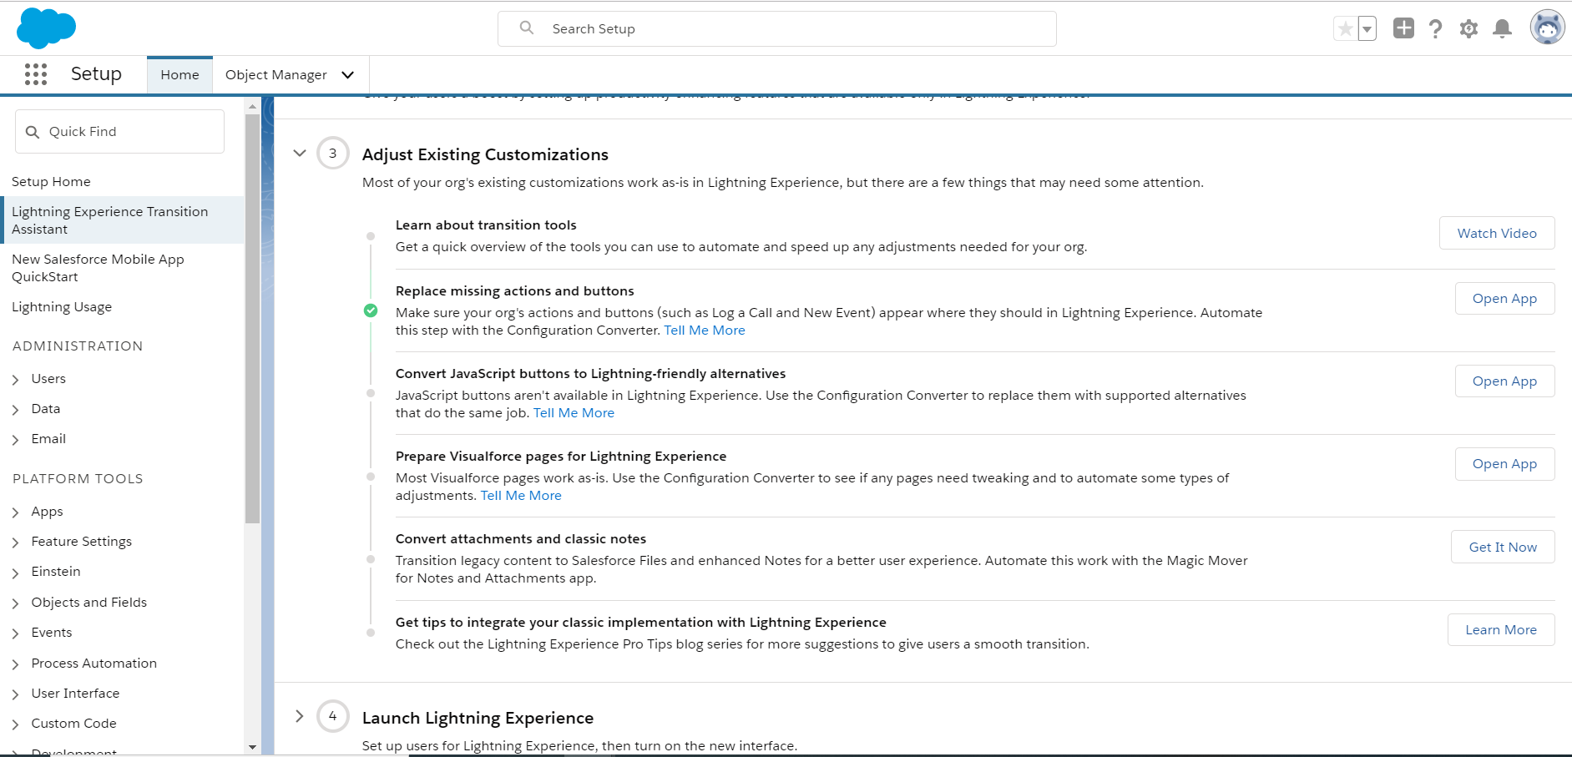Click the Search Setup magnifier icon
Screen dimensions: 1572x757
click(527, 28)
